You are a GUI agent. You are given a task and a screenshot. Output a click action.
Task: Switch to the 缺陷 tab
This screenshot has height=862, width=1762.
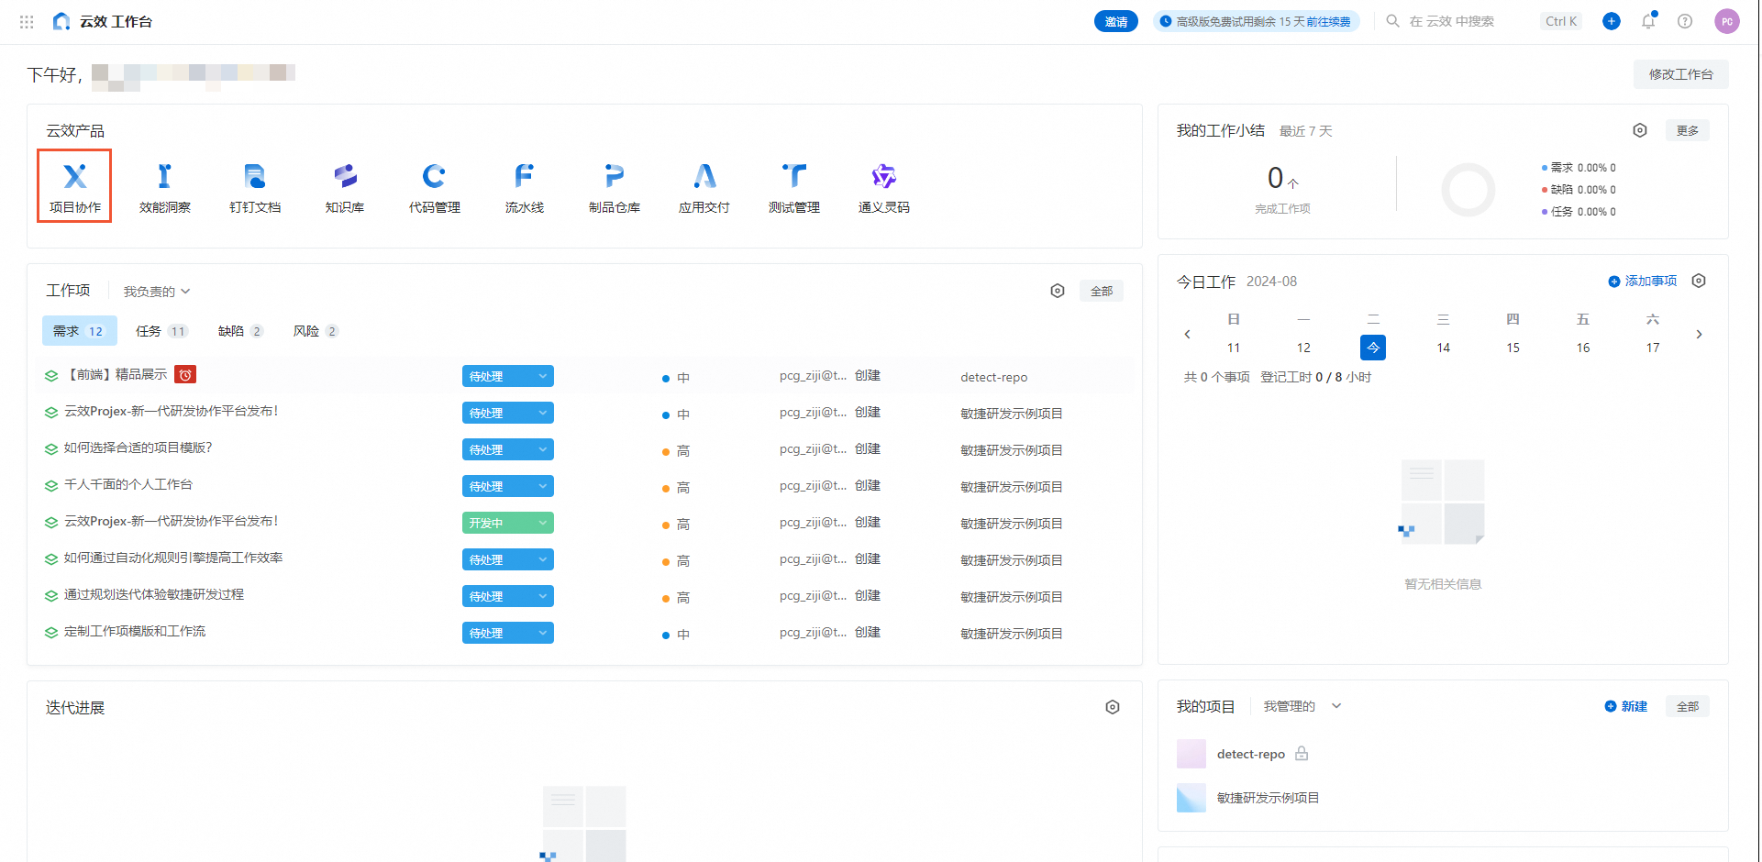(x=240, y=331)
